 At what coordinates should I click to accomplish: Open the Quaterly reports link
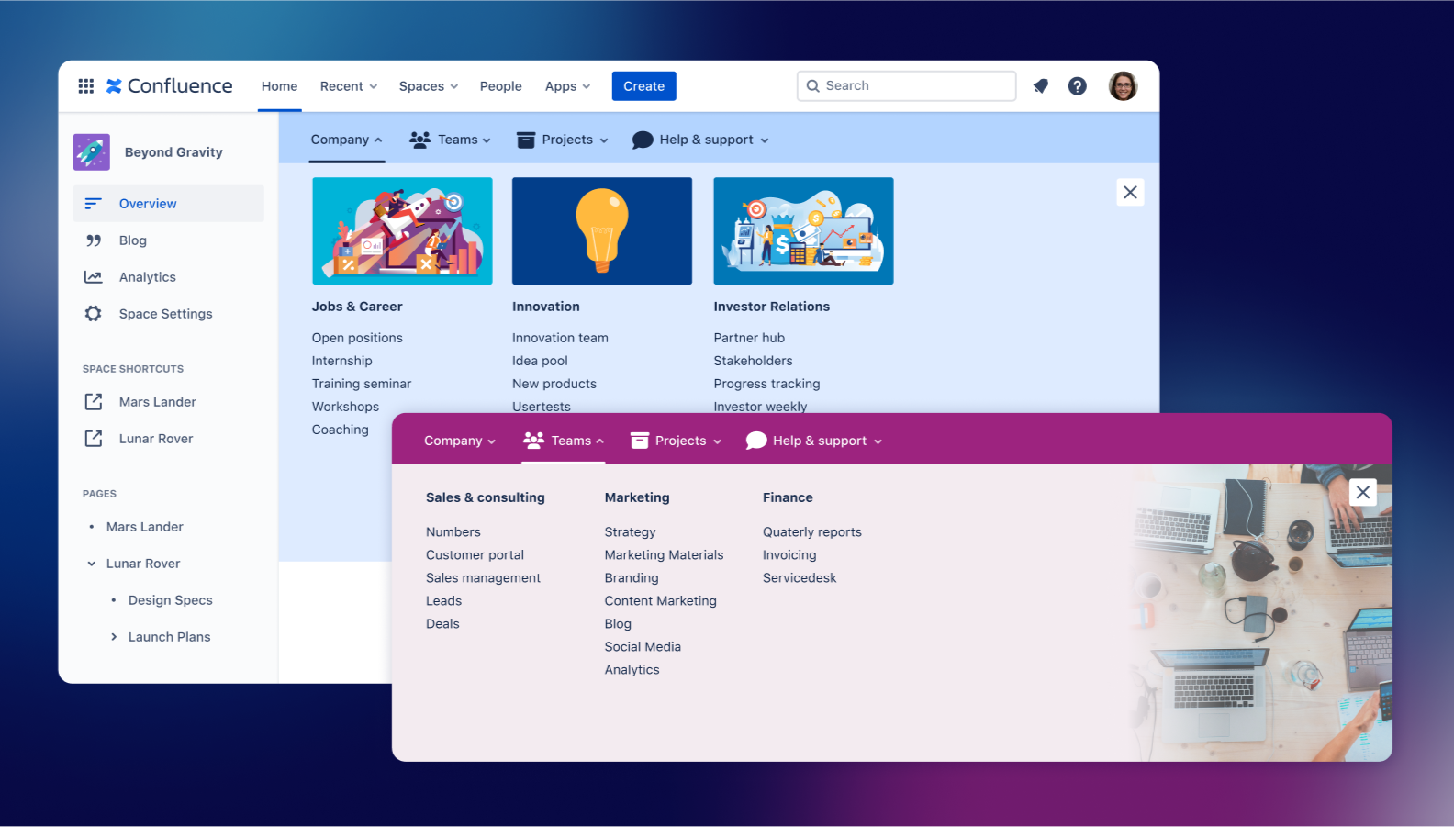pos(812,532)
